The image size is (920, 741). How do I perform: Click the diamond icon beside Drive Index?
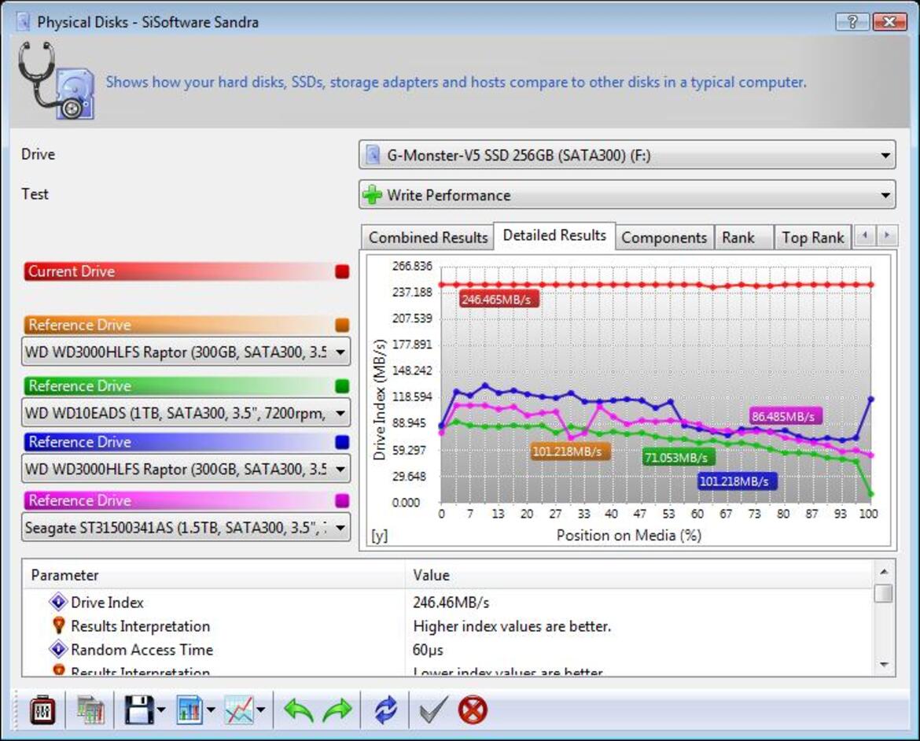[58, 602]
